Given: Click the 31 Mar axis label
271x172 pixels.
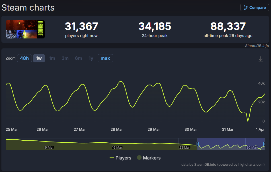Looking at the screenshot, I should (228, 129).
